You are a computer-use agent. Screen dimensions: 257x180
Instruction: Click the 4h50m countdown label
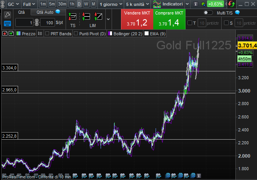click(x=244, y=59)
